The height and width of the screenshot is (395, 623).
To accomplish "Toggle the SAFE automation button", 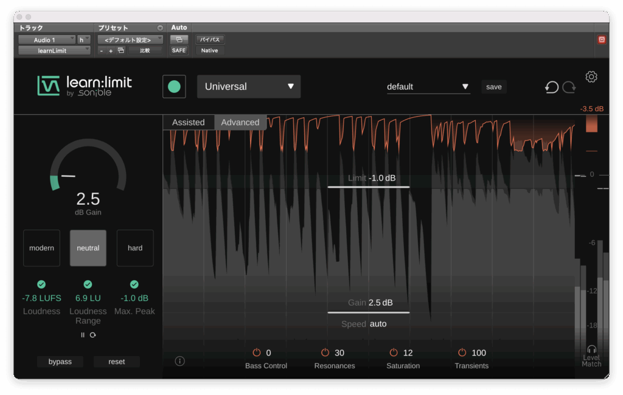I will 179,50.
